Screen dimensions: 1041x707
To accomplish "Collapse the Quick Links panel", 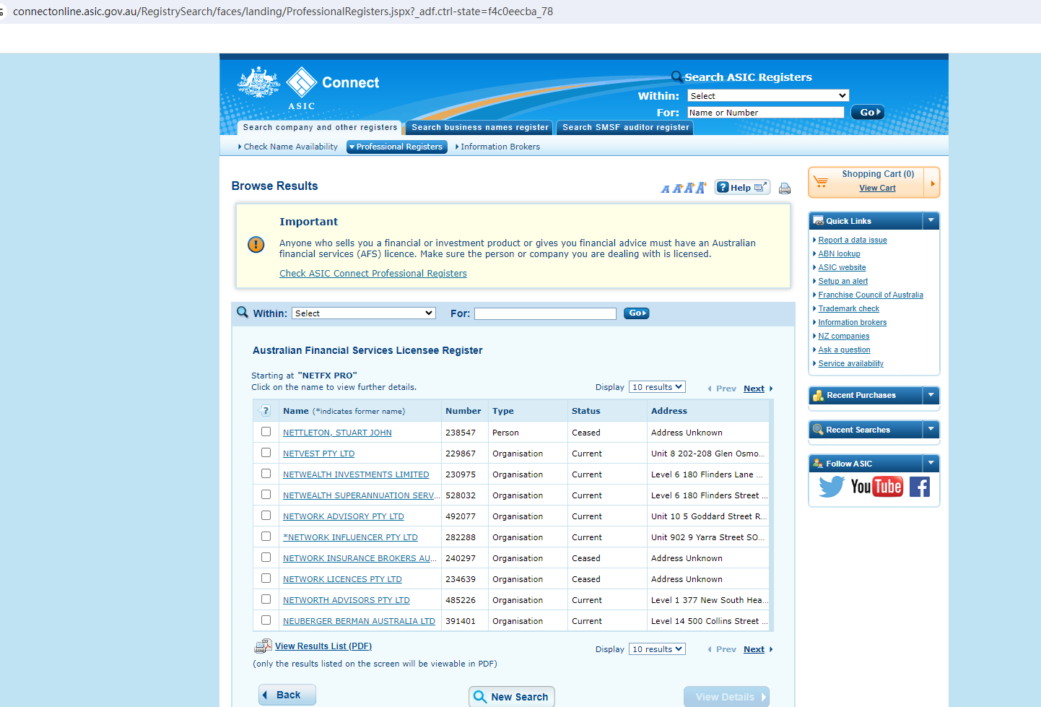I will (931, 221).
